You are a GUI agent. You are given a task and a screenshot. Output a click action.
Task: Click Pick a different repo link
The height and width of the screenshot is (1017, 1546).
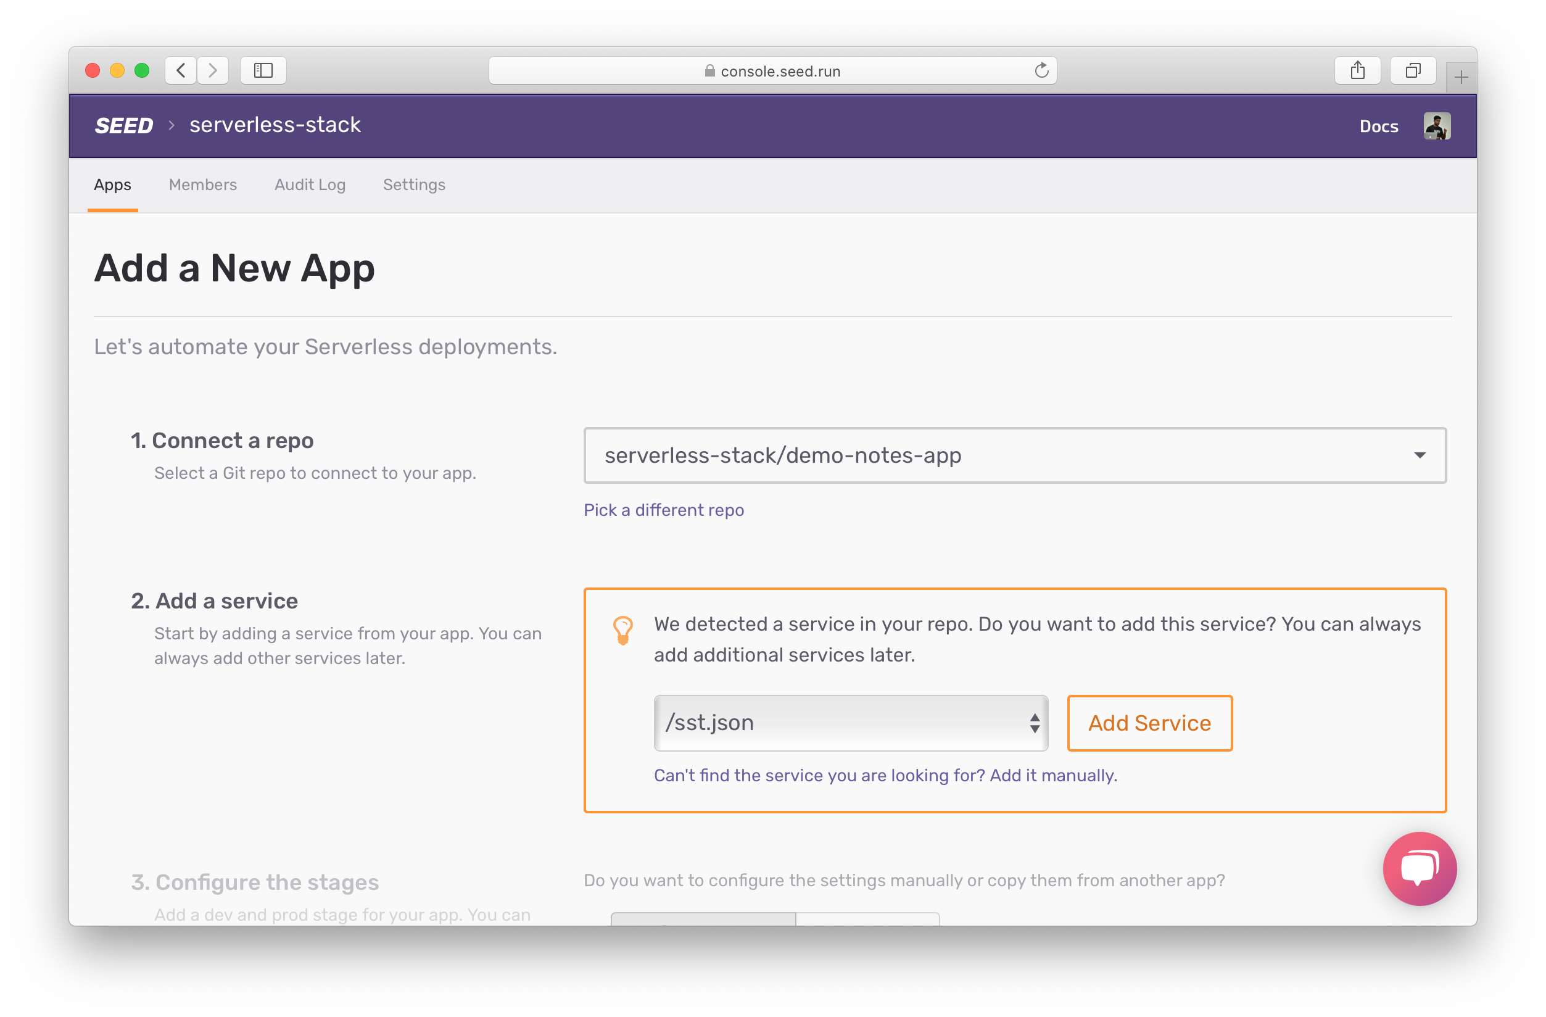[663, 510]
